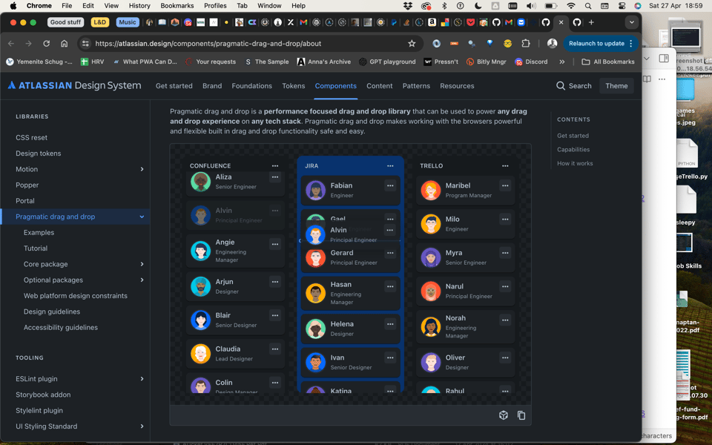Click Aliza's avatar thumbnail
The height and width of the screenshot is (445, 712).
pyautogui.click(x=200, y=179)
